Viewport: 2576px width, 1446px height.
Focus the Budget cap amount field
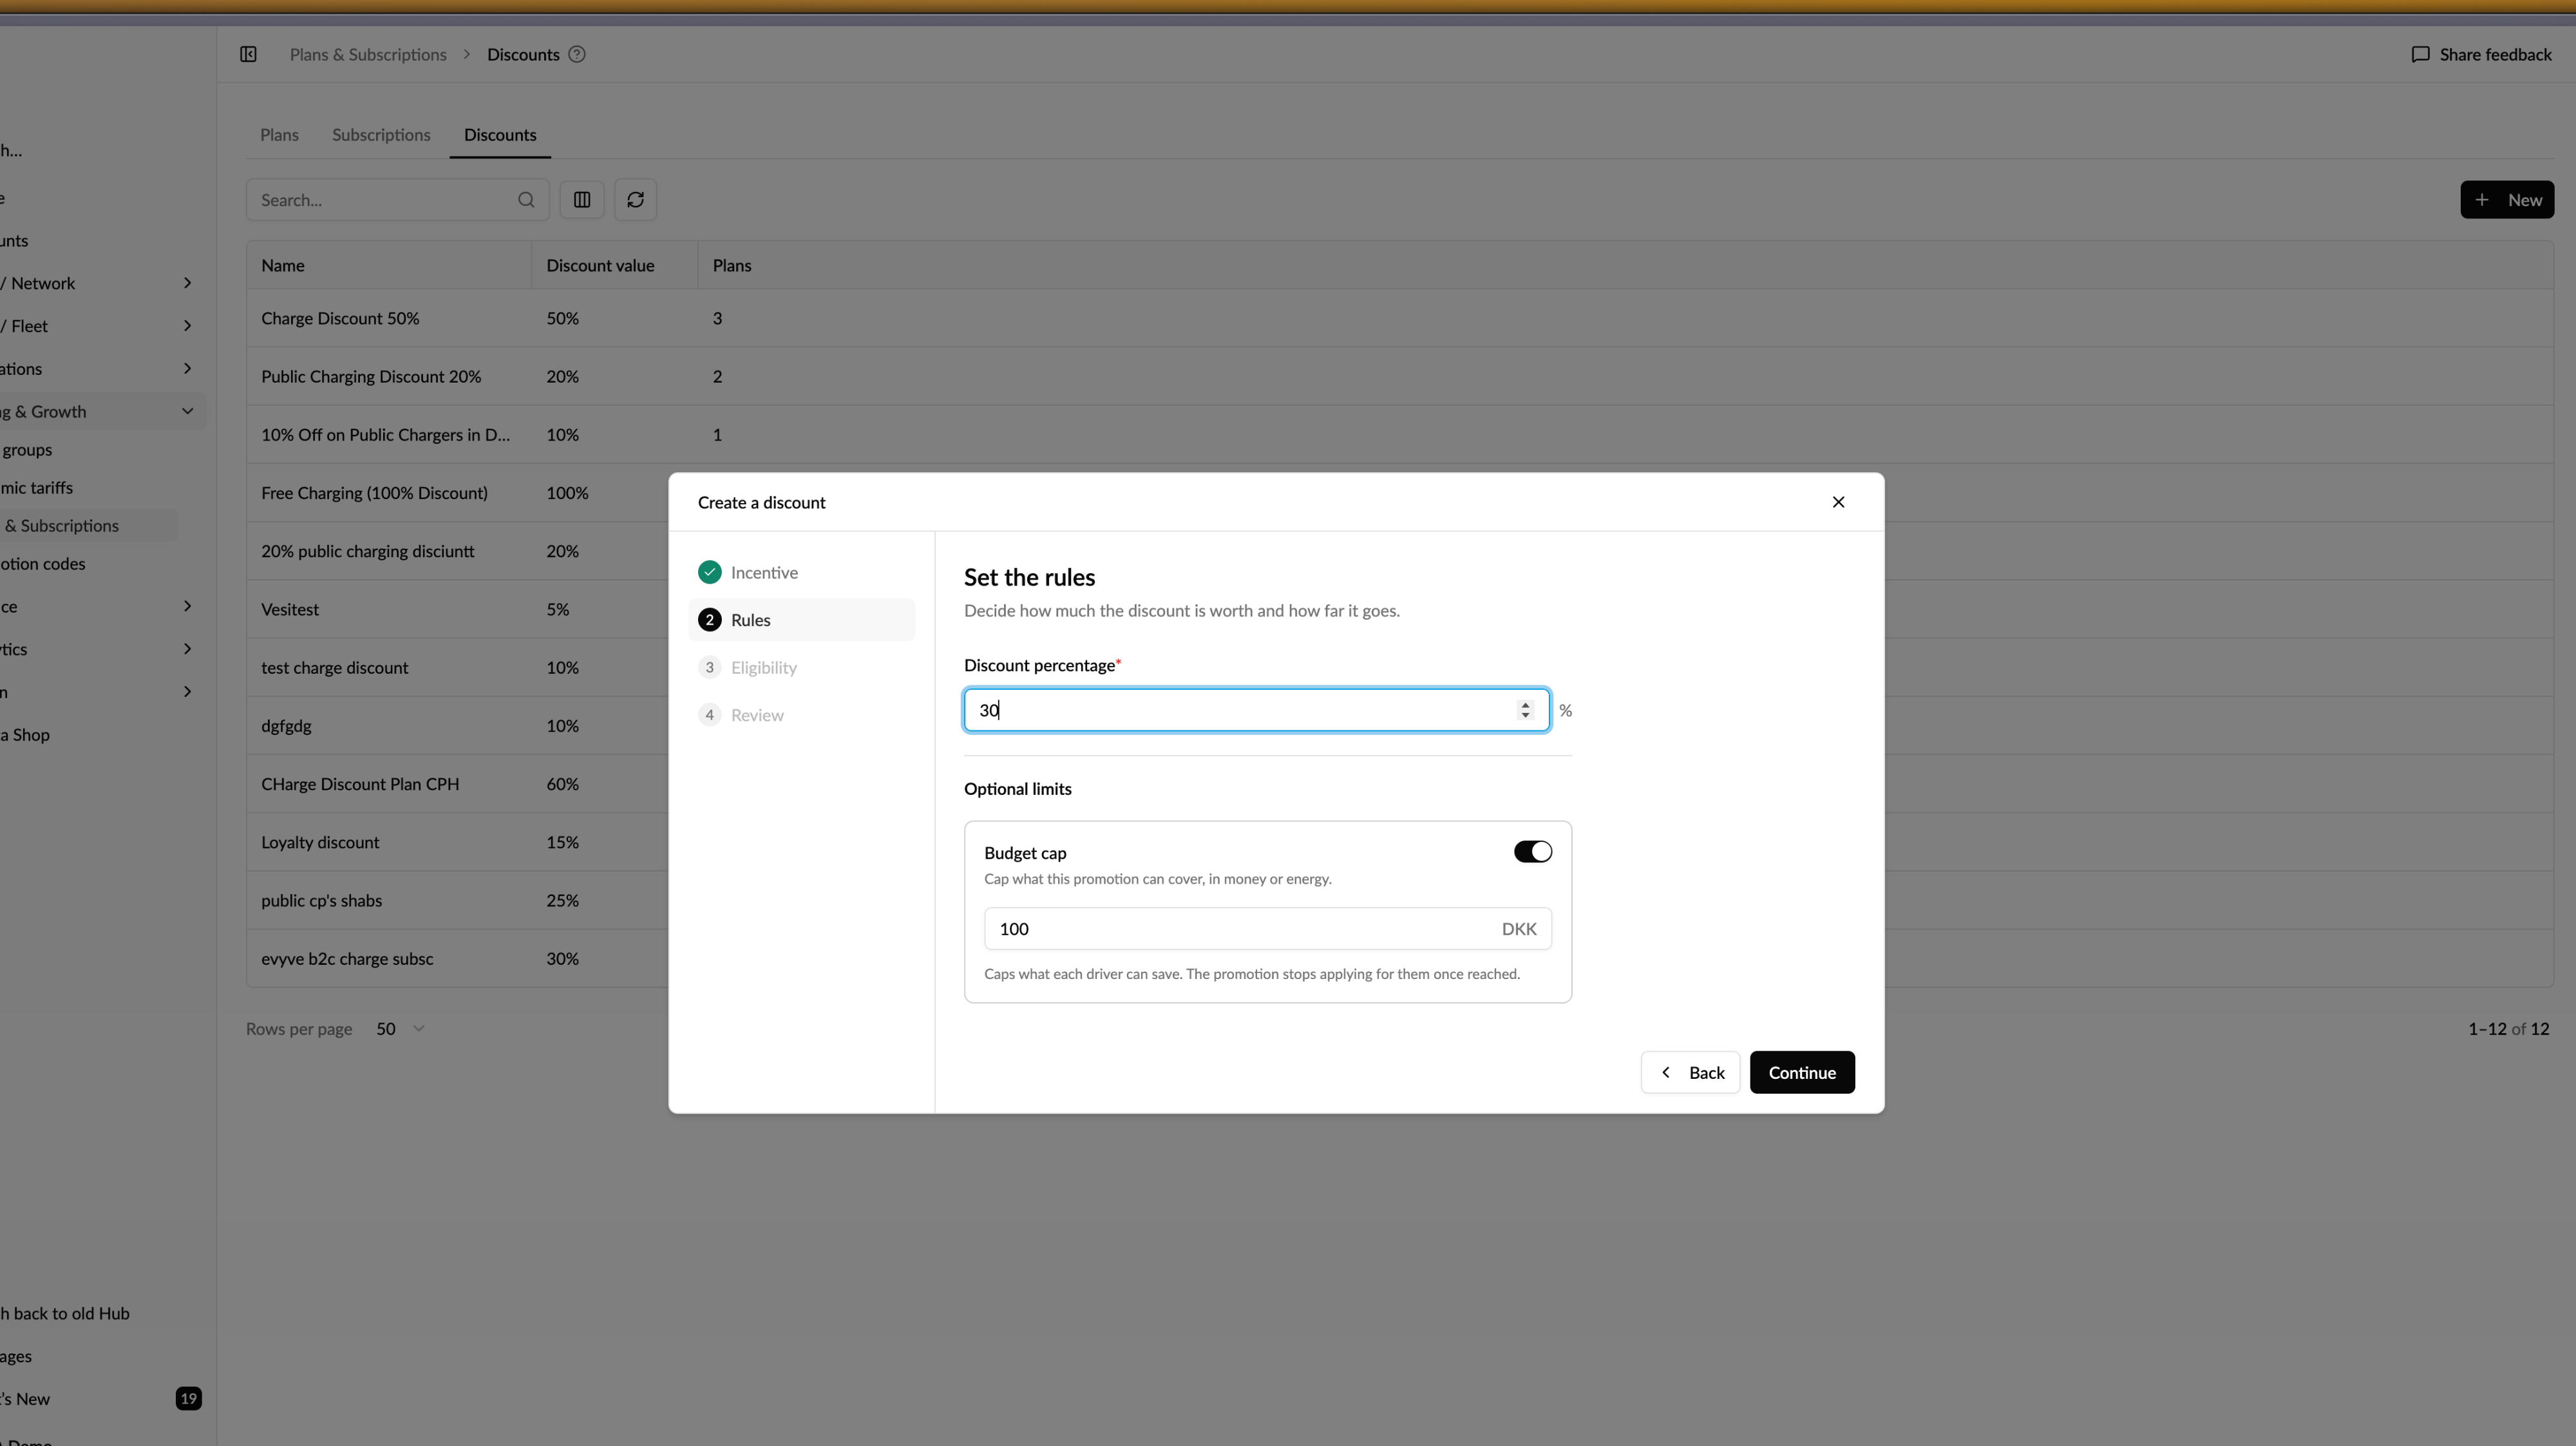pos(1267,929)
